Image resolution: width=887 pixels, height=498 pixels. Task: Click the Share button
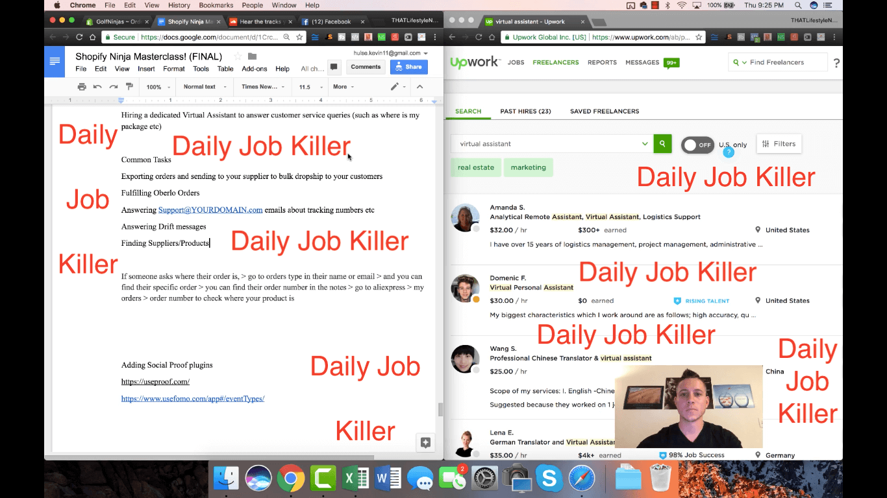point(409,67)
